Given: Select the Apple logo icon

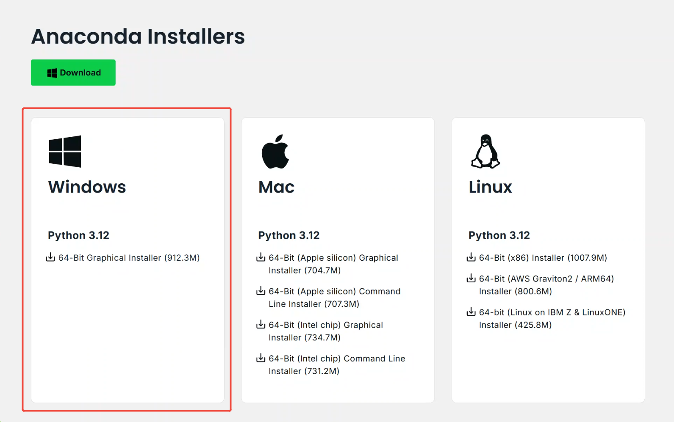Looking at the screenshot, I should (x=275, y=152).
